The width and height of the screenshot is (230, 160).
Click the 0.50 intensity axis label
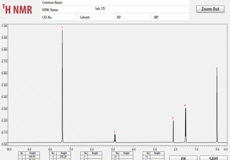pos(5,85)
